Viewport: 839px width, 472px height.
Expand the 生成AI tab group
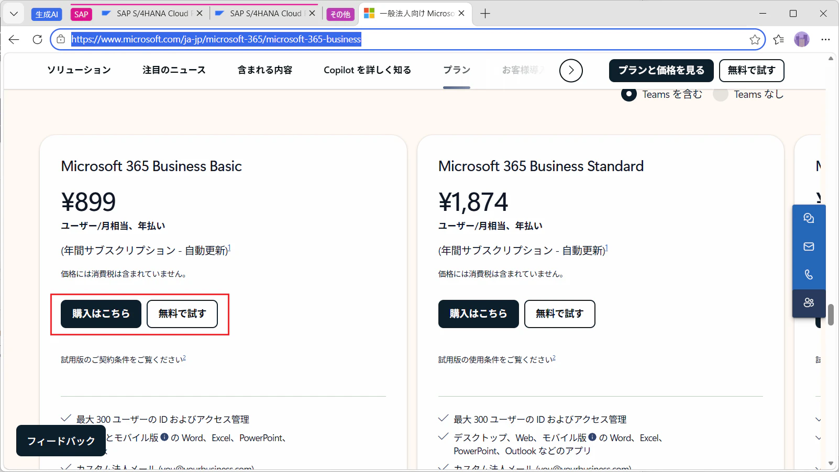click(47, 15)
